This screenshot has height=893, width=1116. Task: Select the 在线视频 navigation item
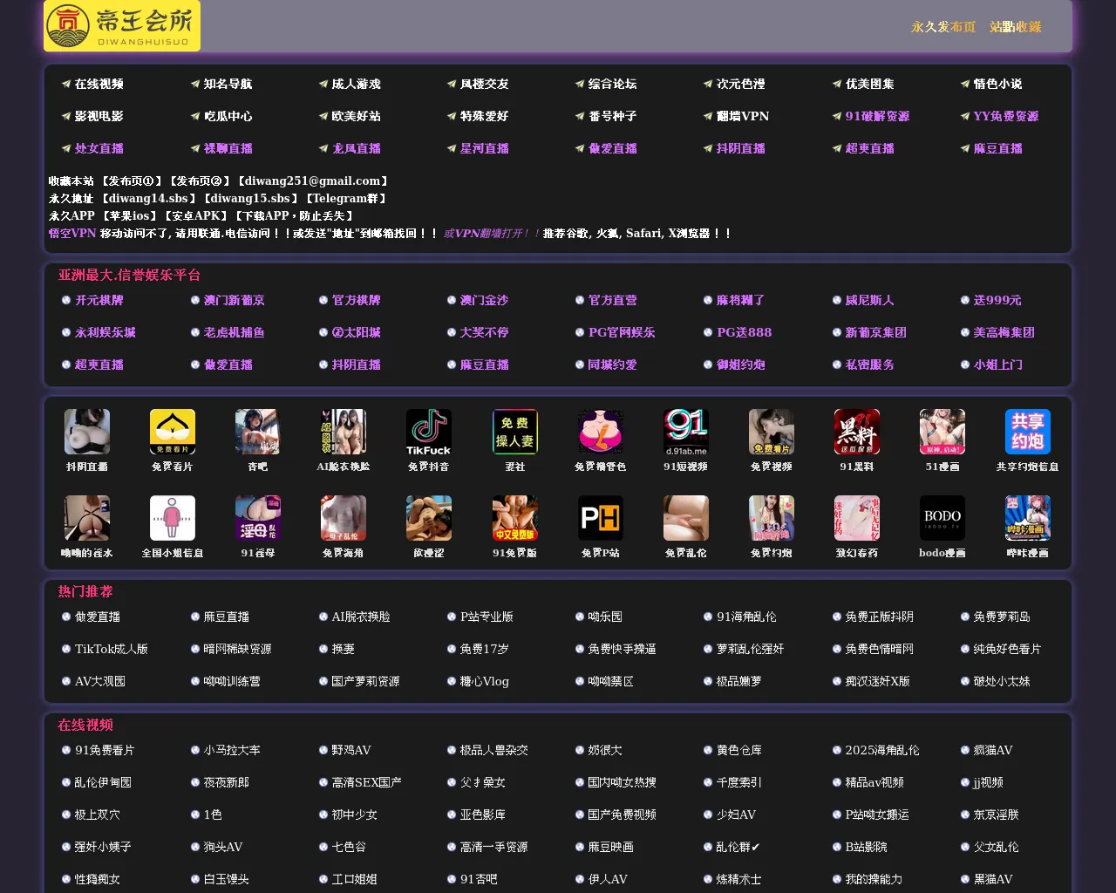(99, 85)
